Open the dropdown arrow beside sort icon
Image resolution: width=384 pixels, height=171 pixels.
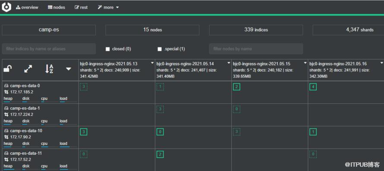coord(69,69)
